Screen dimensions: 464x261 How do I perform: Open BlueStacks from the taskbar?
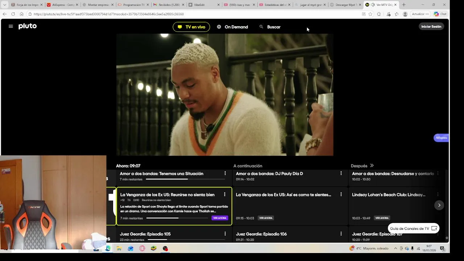(154, 249)
